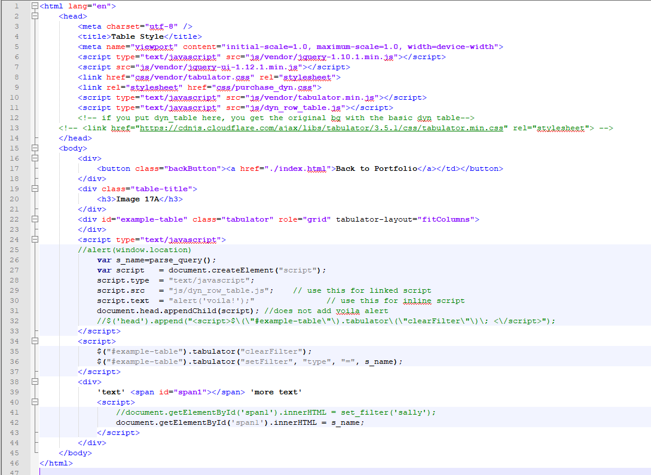Collapse the html fold marker on line 1
This screenshot has height=475, width=651.
coord(35,6)
